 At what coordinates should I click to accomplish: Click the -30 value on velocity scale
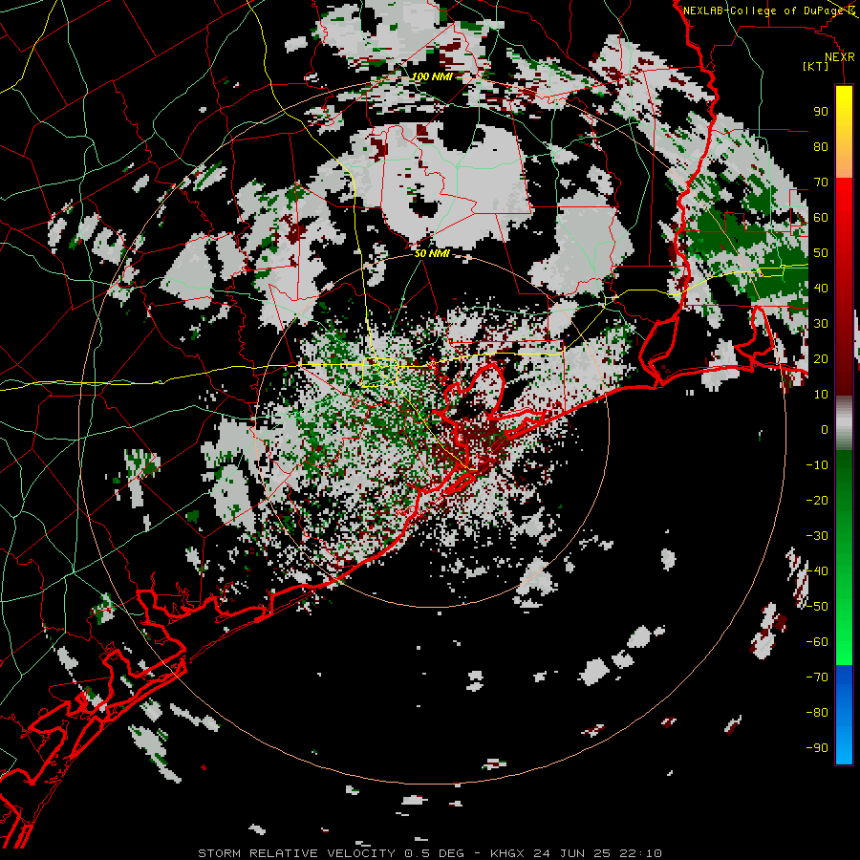click(817, 536)
